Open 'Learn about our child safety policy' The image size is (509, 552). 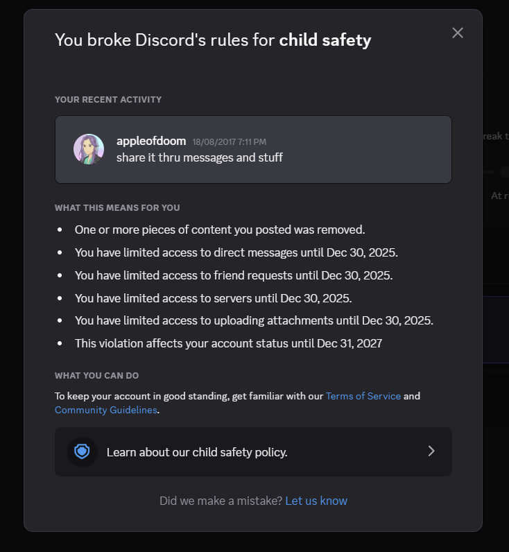point(197,452)
